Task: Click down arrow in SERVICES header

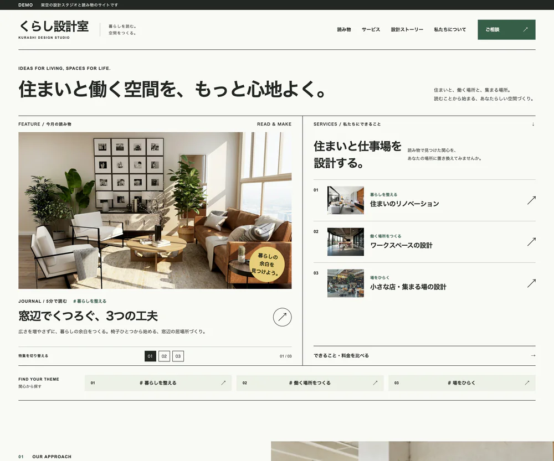Action: pos(533,125)
